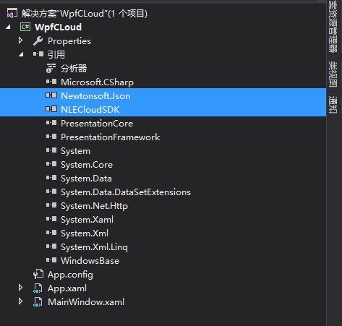Click the reference icon of NLECloudSDK
Image resolution: width=342 pixels, height=326 pixels.
51,109
